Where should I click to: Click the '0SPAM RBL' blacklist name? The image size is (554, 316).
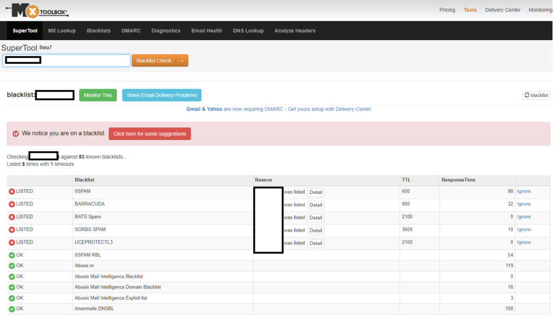[88, 255]
